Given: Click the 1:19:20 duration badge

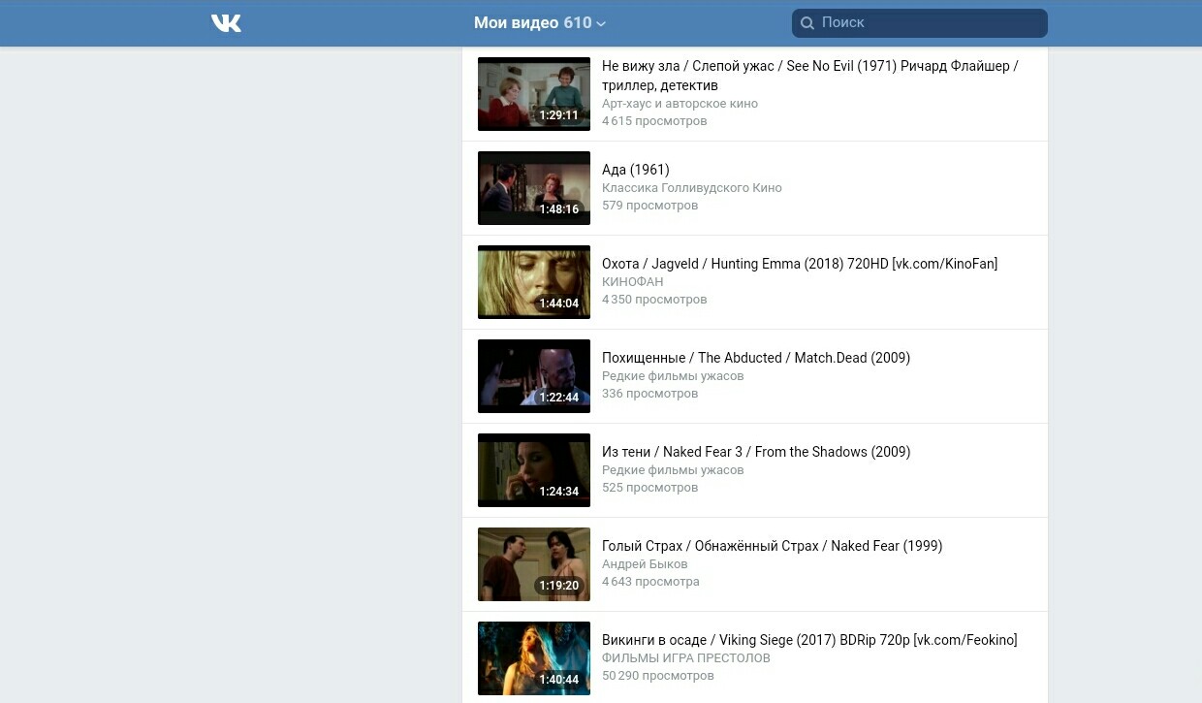Looking at the screenshot, I should point(559,586).
